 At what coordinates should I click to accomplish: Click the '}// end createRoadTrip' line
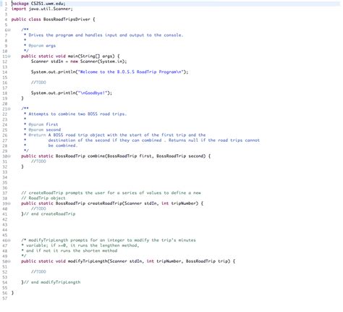[x=48, y=214]
